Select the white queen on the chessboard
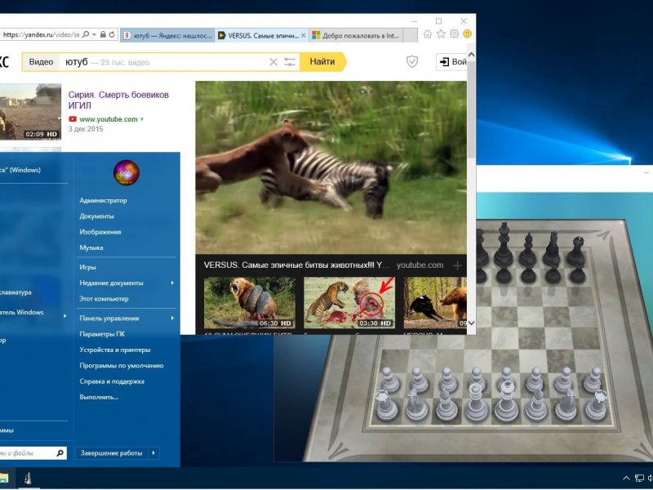The height and width of the screenshot is (490, 653). [x=476, y=401]
